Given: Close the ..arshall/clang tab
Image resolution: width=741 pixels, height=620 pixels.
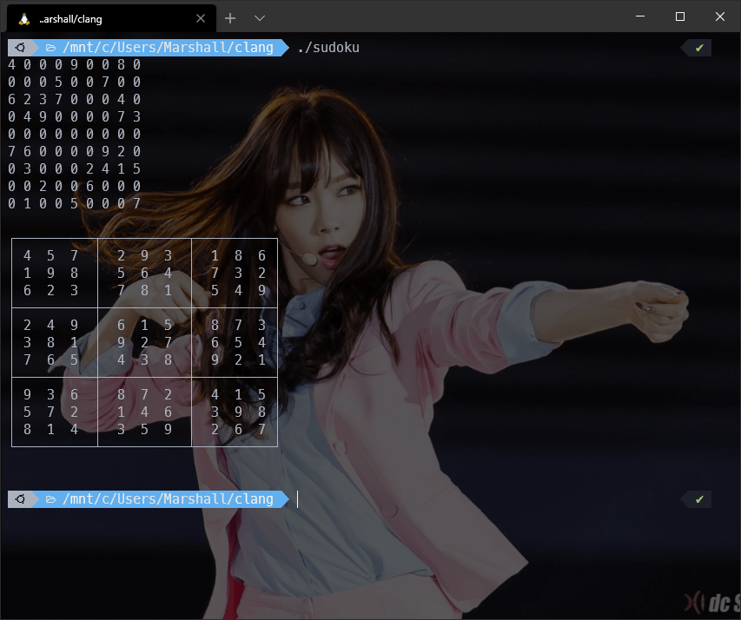Looking at the screenshot, I should [x=200, y=17].
